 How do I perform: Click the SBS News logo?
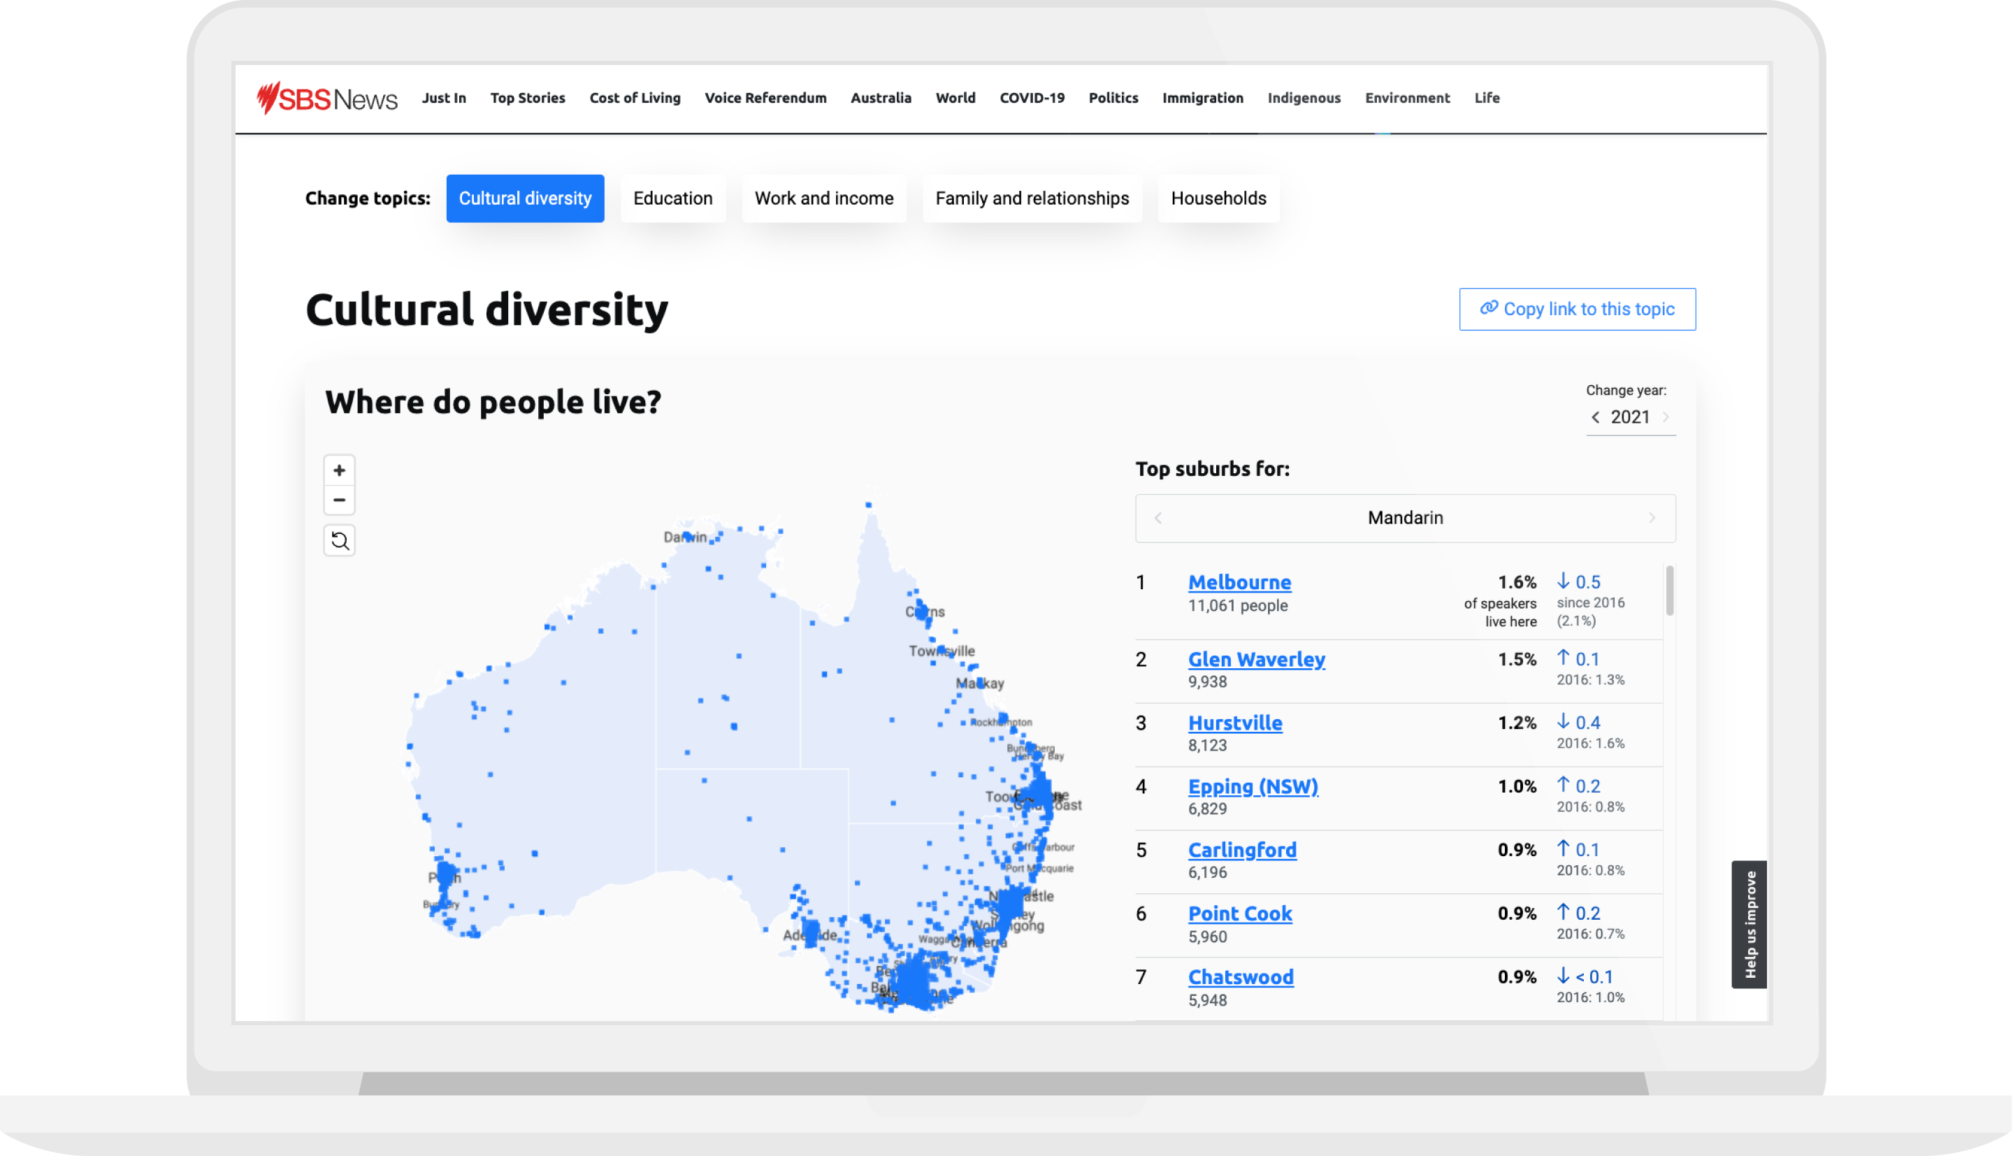(x=326, y=99)
